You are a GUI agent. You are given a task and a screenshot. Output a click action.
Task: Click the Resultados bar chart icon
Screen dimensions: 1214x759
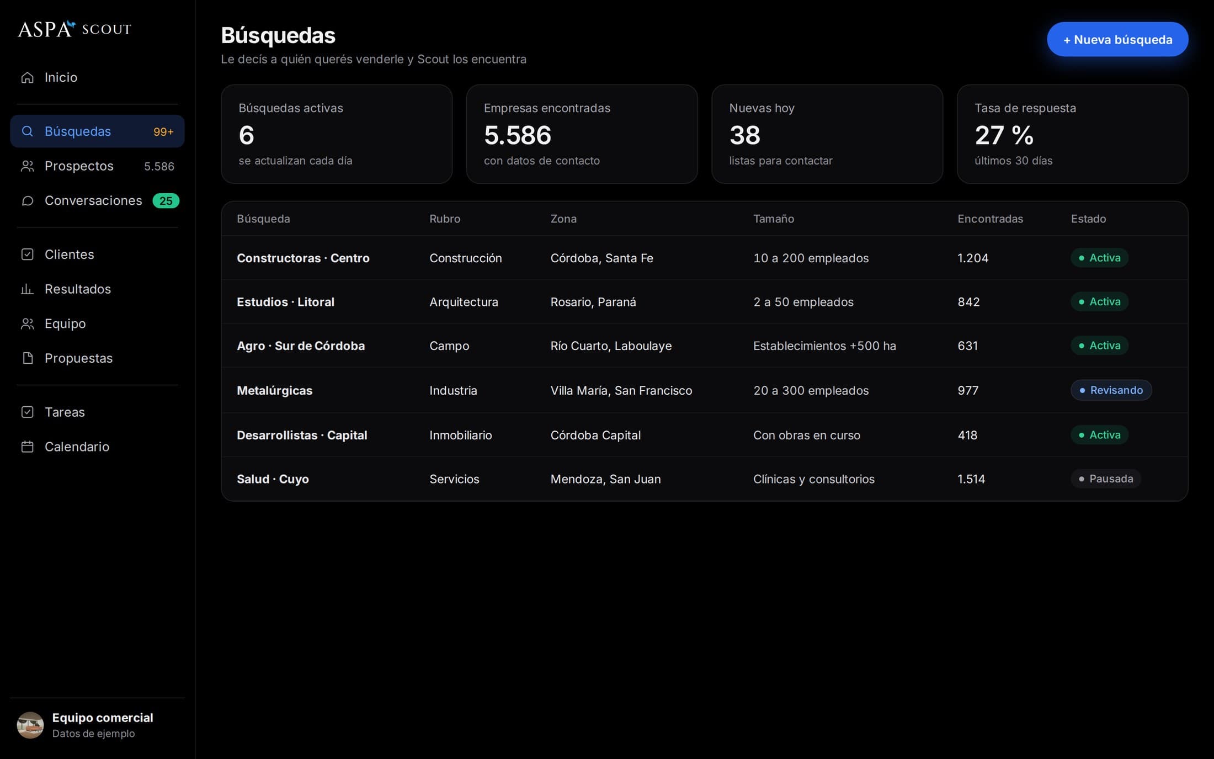click(x=28, y=289)
